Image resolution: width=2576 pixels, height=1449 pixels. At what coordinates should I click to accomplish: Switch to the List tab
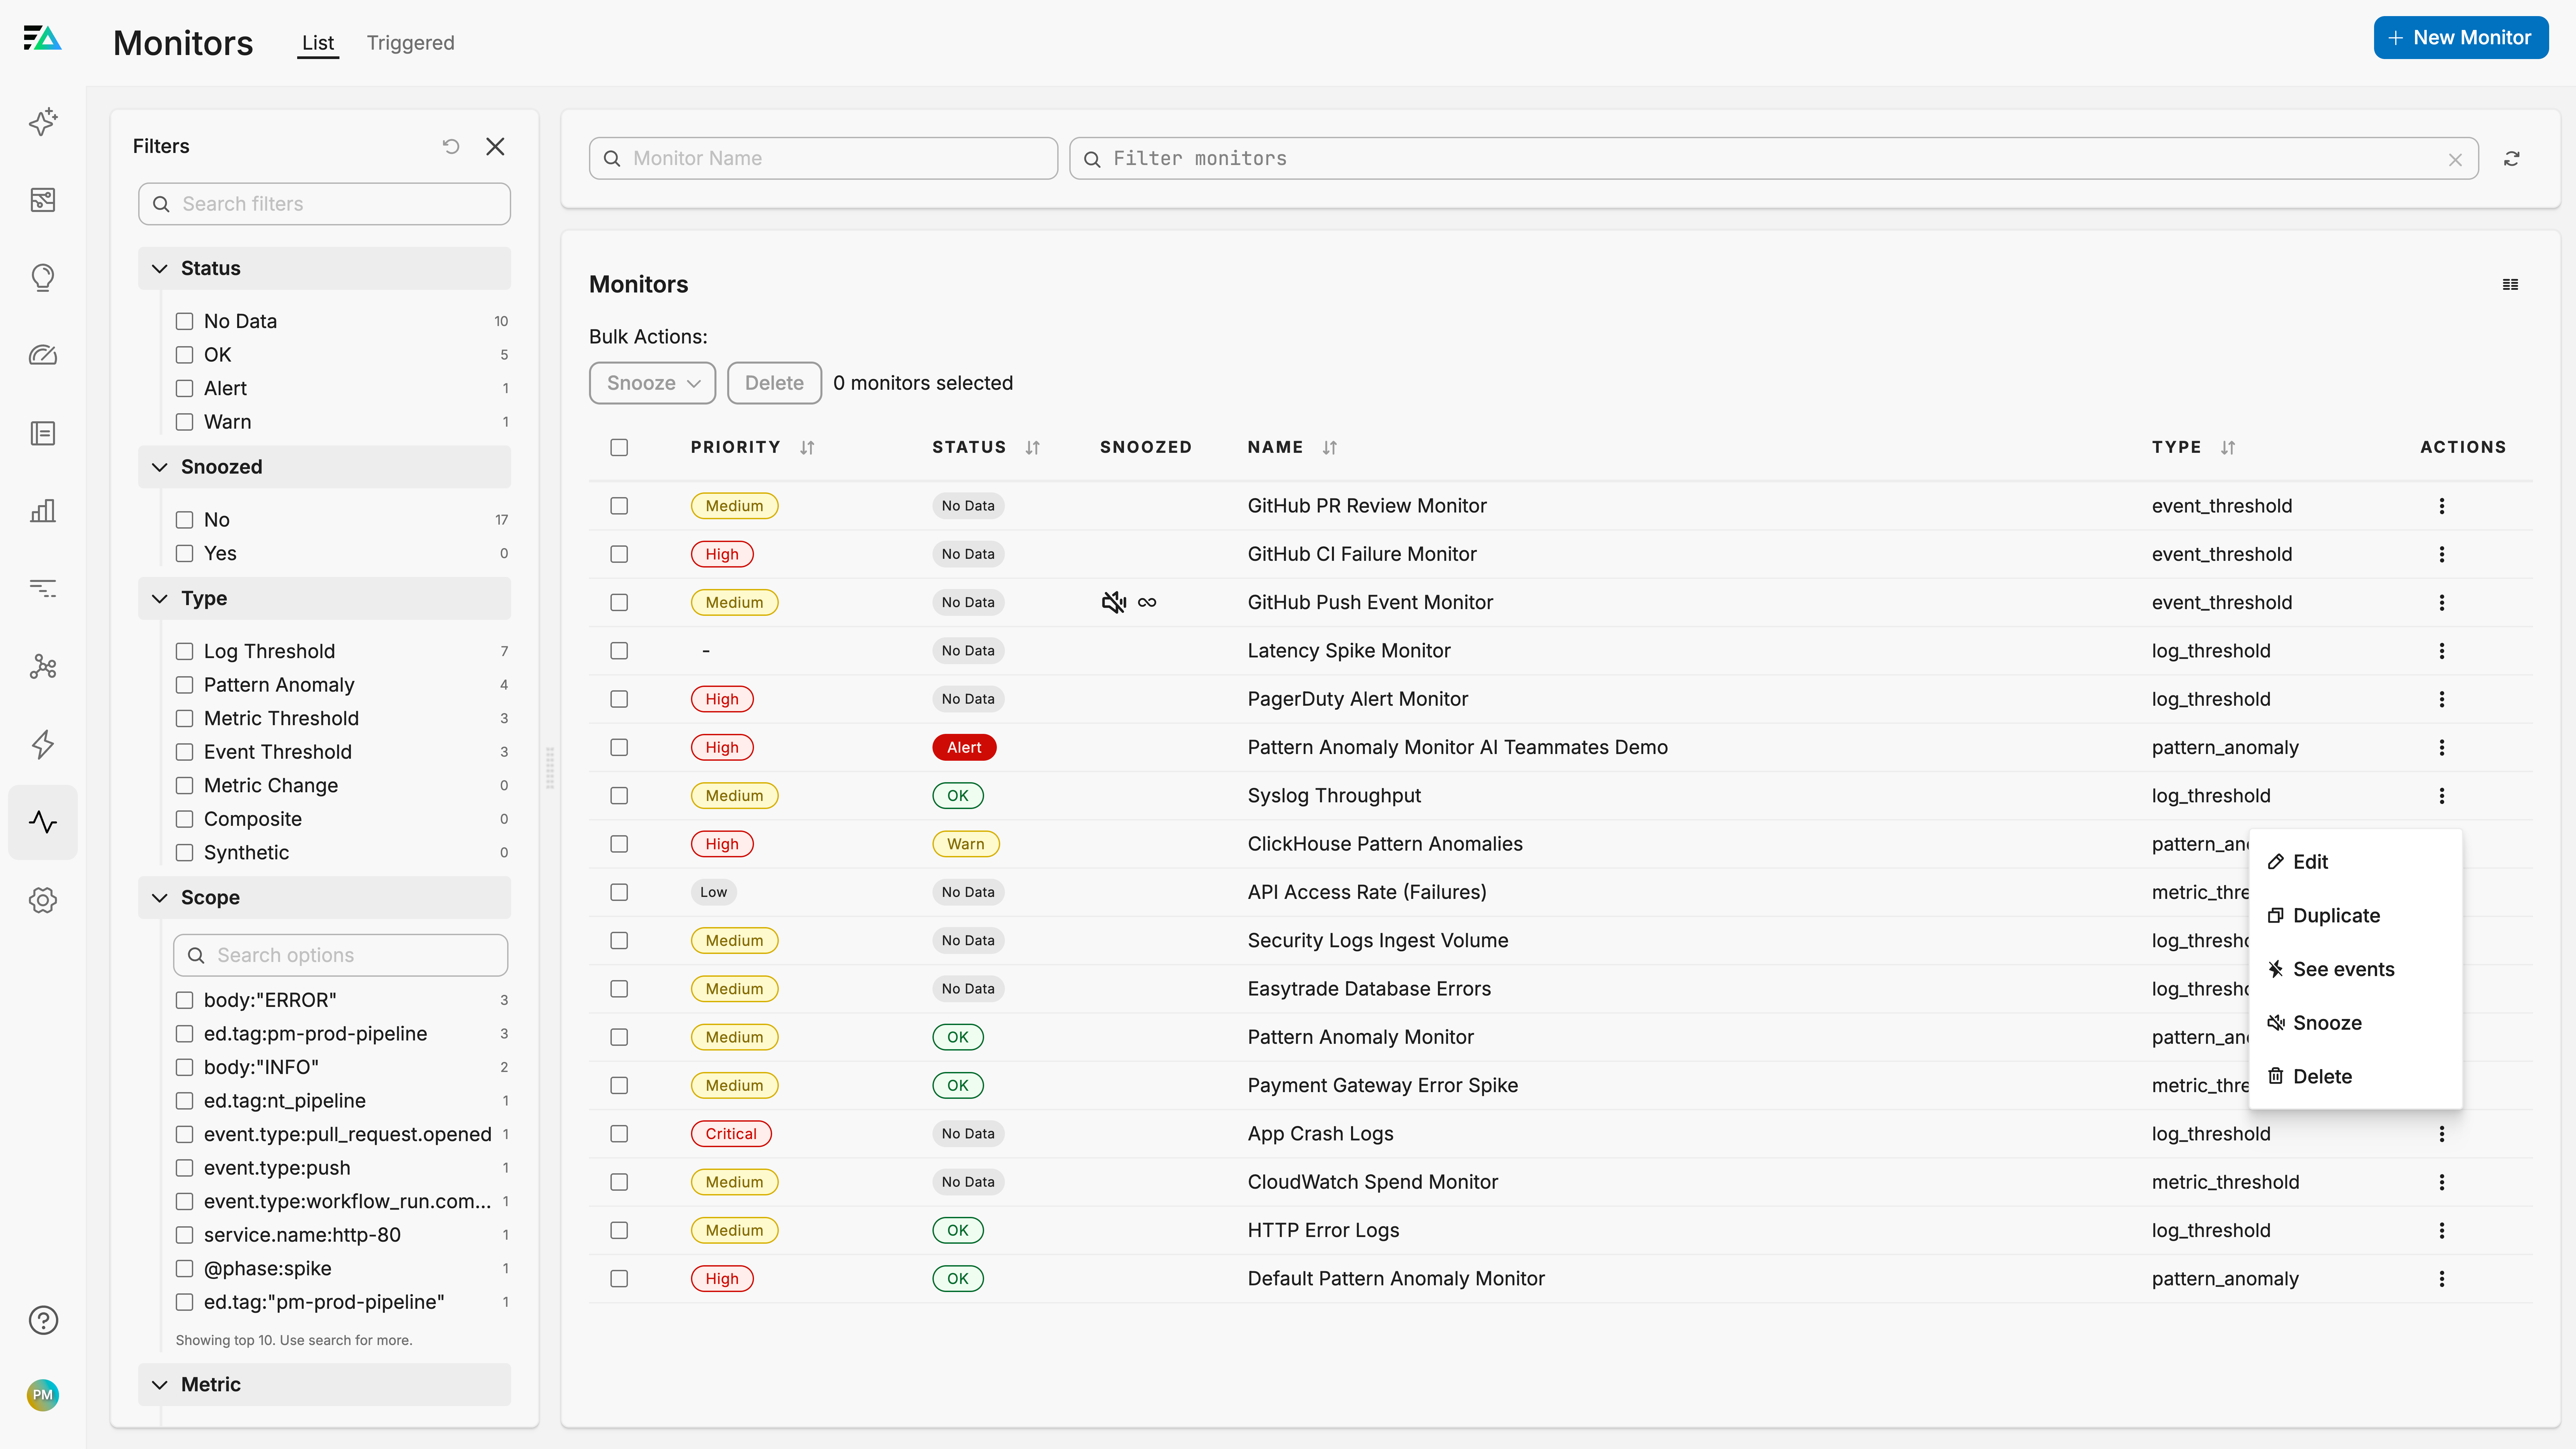coord(318,43)
